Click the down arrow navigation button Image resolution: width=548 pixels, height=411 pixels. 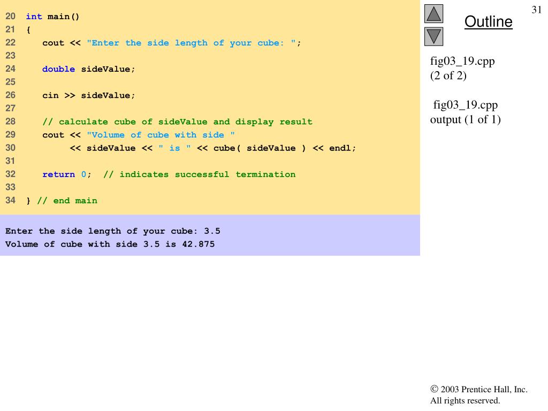[433, 37]
